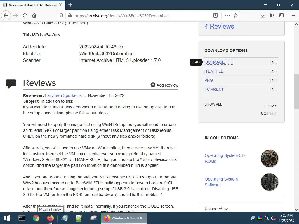Download the ITEM TILE file
The image size is (299, 224).
214,71
